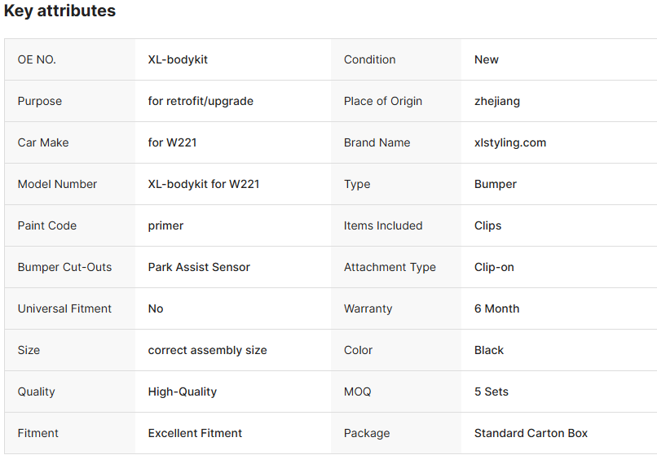Click the Excellent Fitment value
The image size is (657, 455).
(195, 433)
